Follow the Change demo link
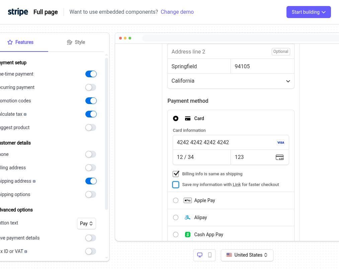This screenshot has height=269, width=339. click(x=177, y=12)
